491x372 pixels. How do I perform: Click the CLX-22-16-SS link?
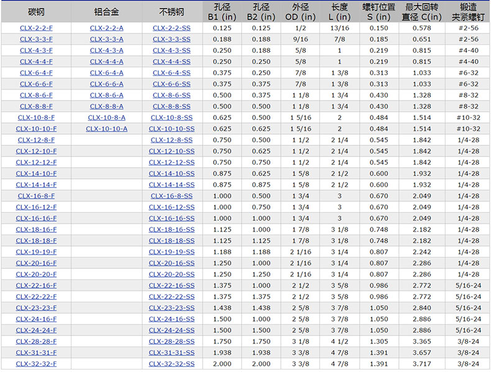pos(172,285)
